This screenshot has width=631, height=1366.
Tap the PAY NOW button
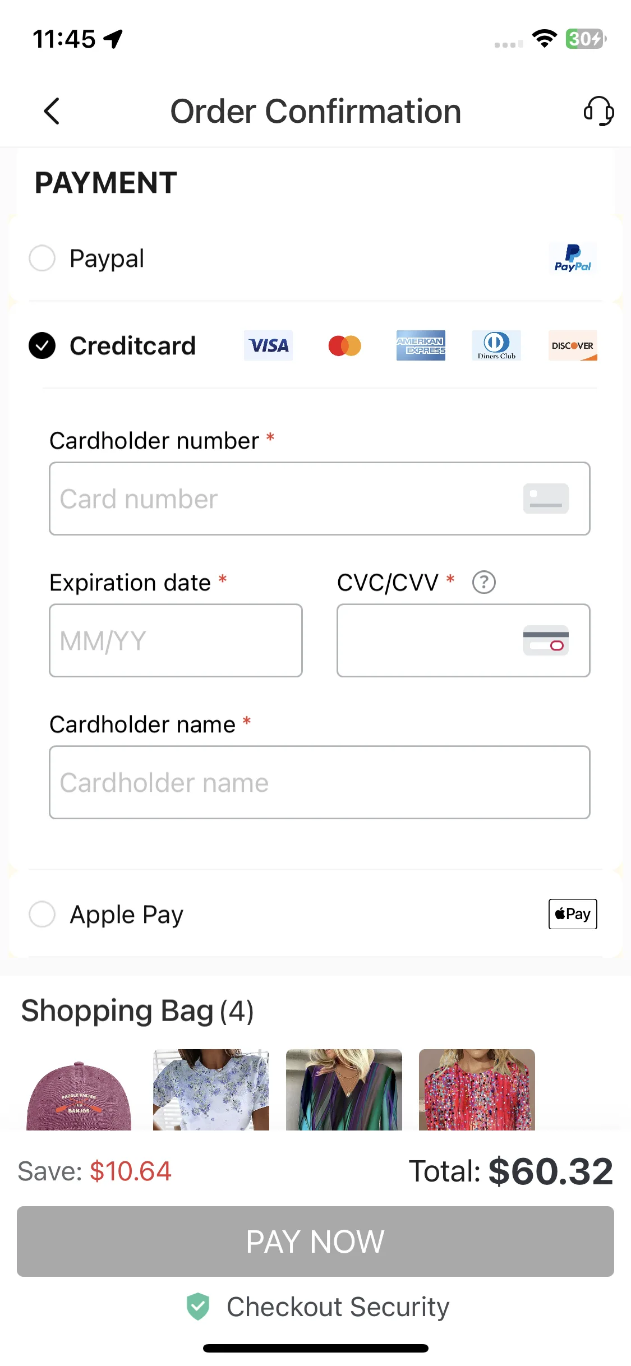[x=315, y=1242]
